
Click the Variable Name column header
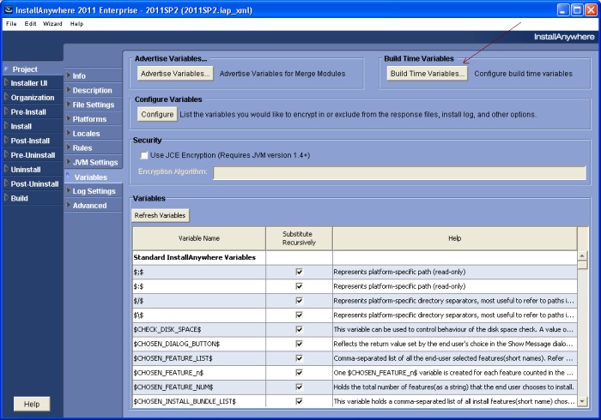tap(199, 238)
